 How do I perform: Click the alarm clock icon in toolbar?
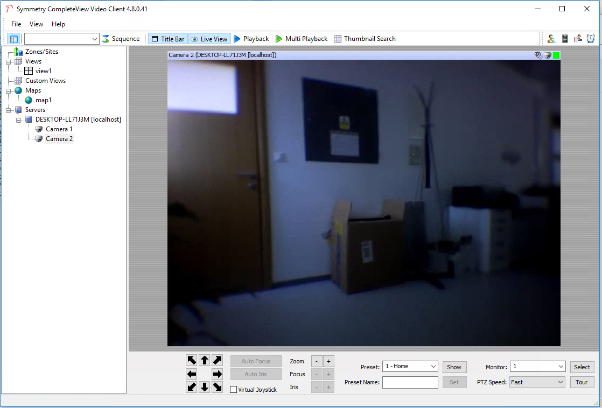coord(590,39)
